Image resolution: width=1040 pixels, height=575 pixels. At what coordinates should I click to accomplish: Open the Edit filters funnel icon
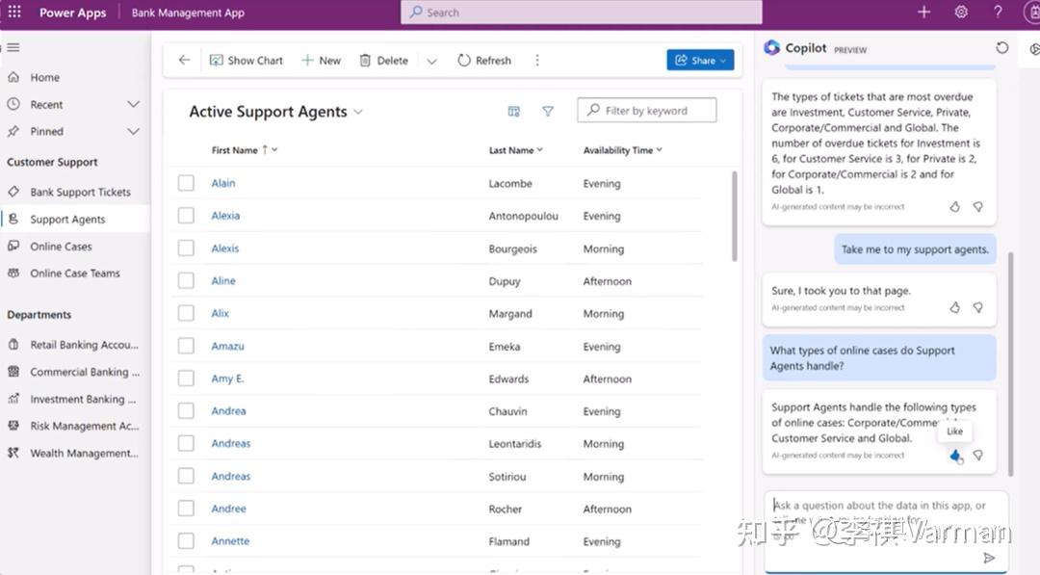tap(548, 111)
